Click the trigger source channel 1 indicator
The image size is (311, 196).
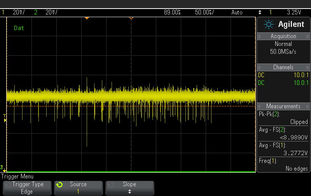(x=270, y=12)
